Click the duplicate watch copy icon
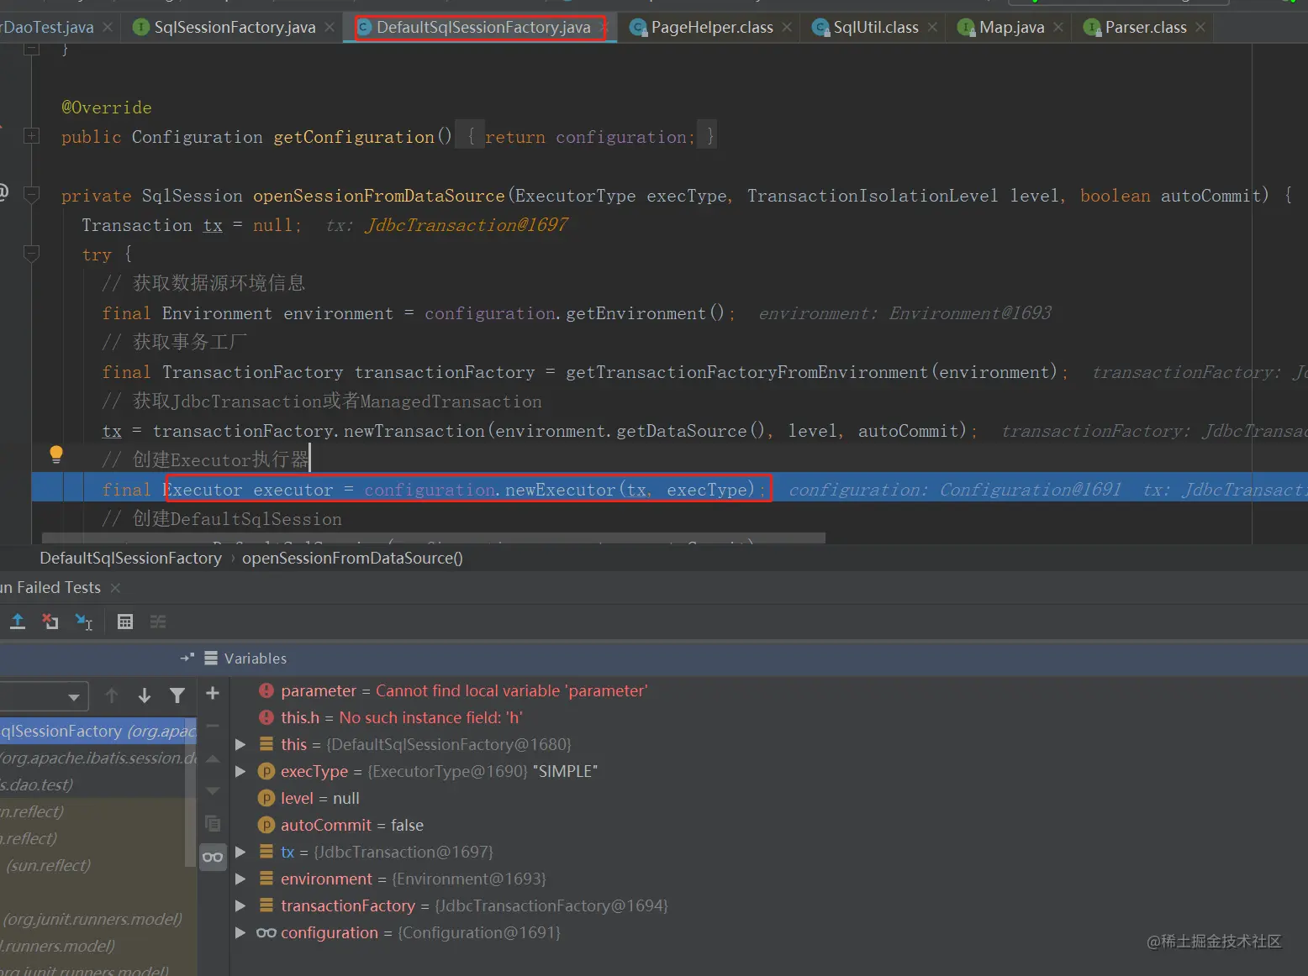This screenshot has width=1308, height=976. pos(213,823)
